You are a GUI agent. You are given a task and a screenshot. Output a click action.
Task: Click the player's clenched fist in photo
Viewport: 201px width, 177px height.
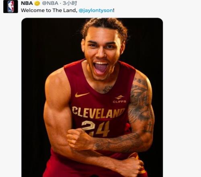[x=79, y=139]
